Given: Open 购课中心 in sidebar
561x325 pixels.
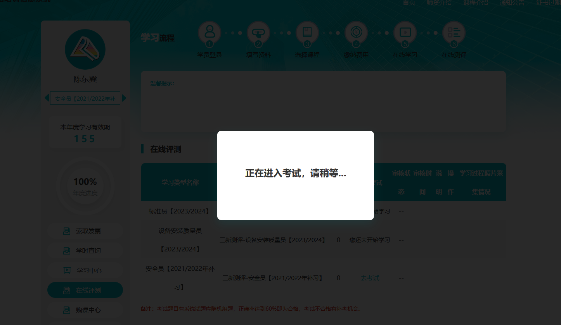Looking at the screenshot, I should point(85,310).
